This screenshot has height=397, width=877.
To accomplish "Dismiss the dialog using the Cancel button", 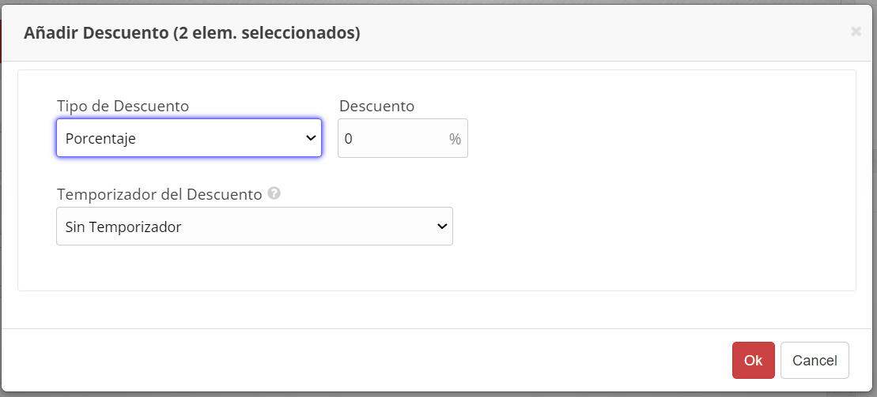I will tap(815, 360).
